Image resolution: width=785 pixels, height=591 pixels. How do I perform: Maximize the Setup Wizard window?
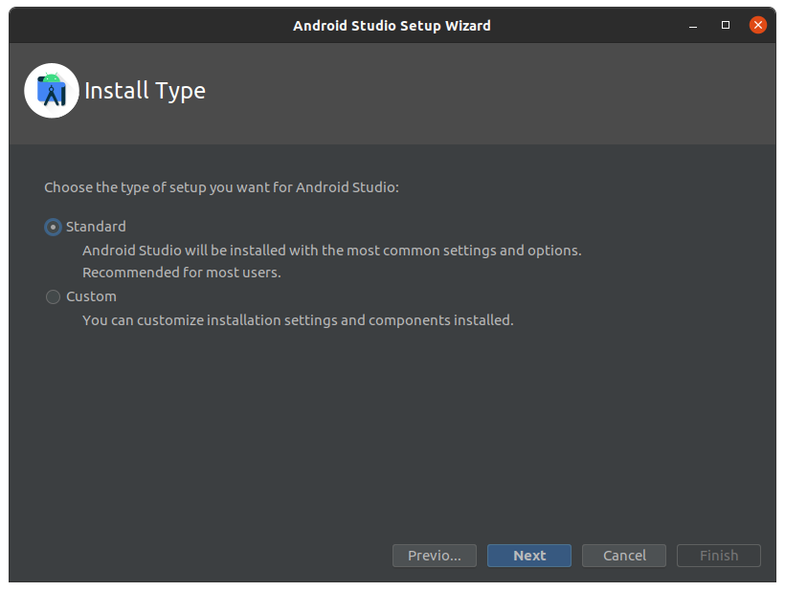(726, 25)
